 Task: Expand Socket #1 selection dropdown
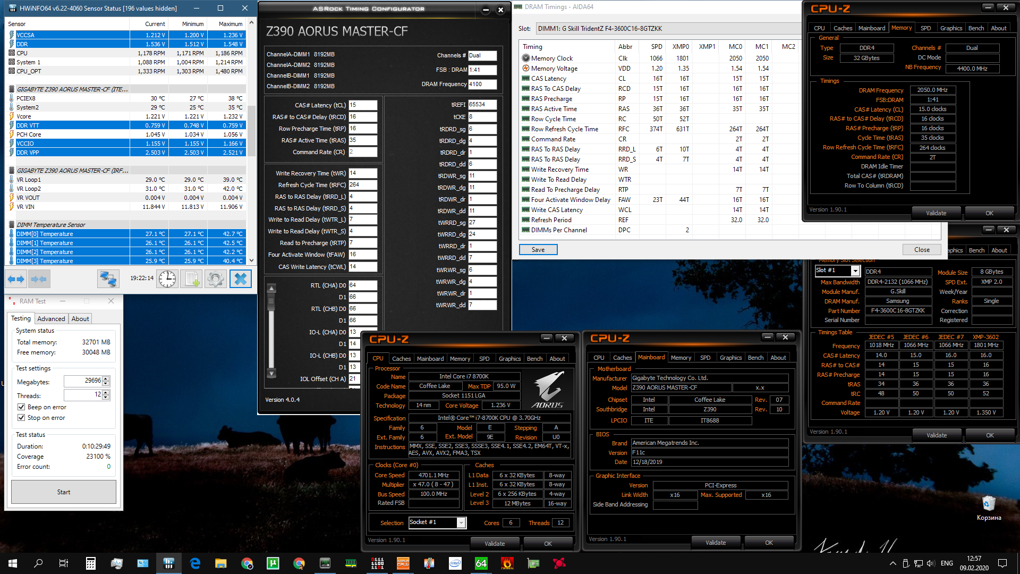coord(461,523)
